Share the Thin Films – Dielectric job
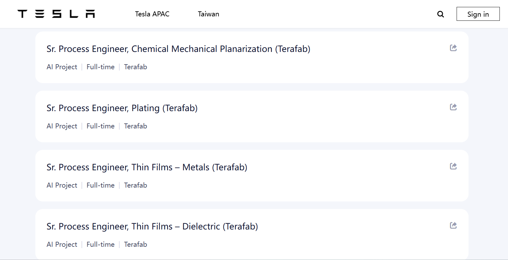 coord(453,225)
